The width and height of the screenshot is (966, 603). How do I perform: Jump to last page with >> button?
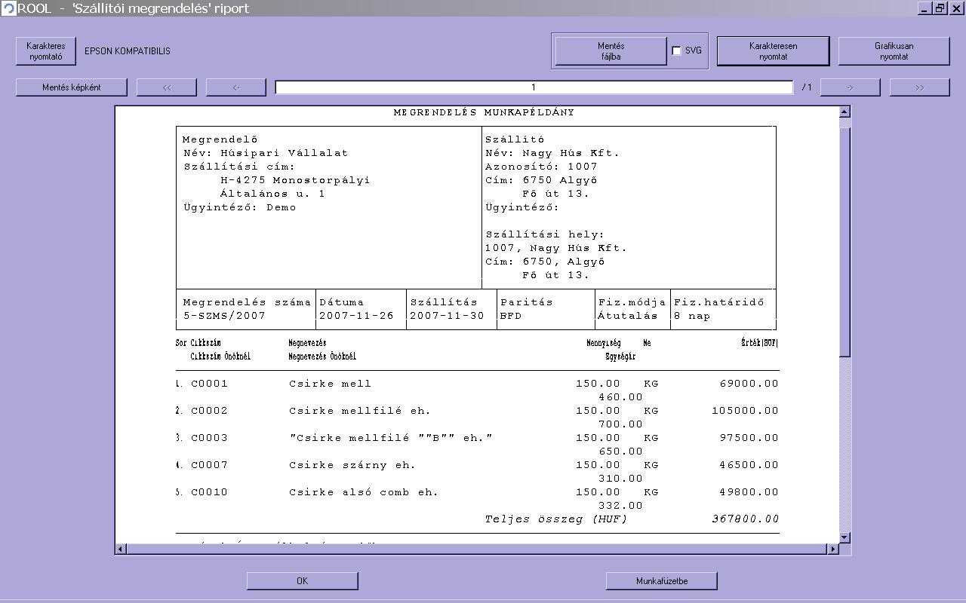pyautogui.click(x=919, y=87)
